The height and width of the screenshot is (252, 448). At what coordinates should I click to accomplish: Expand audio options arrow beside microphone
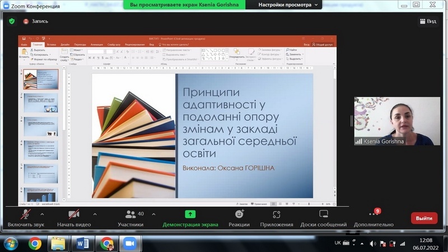tap(42, 214)
